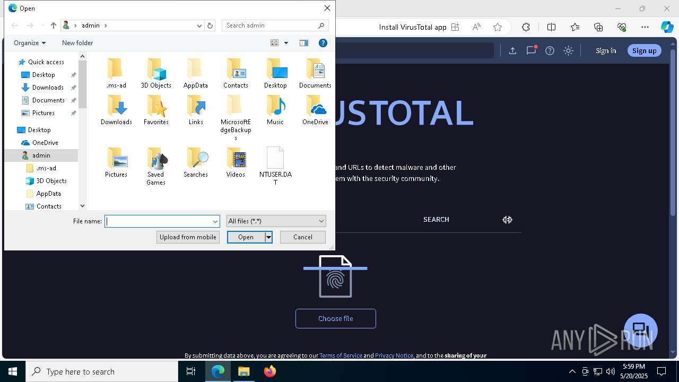Click Sign up button on VirusTotal

[x=645, y=50]
